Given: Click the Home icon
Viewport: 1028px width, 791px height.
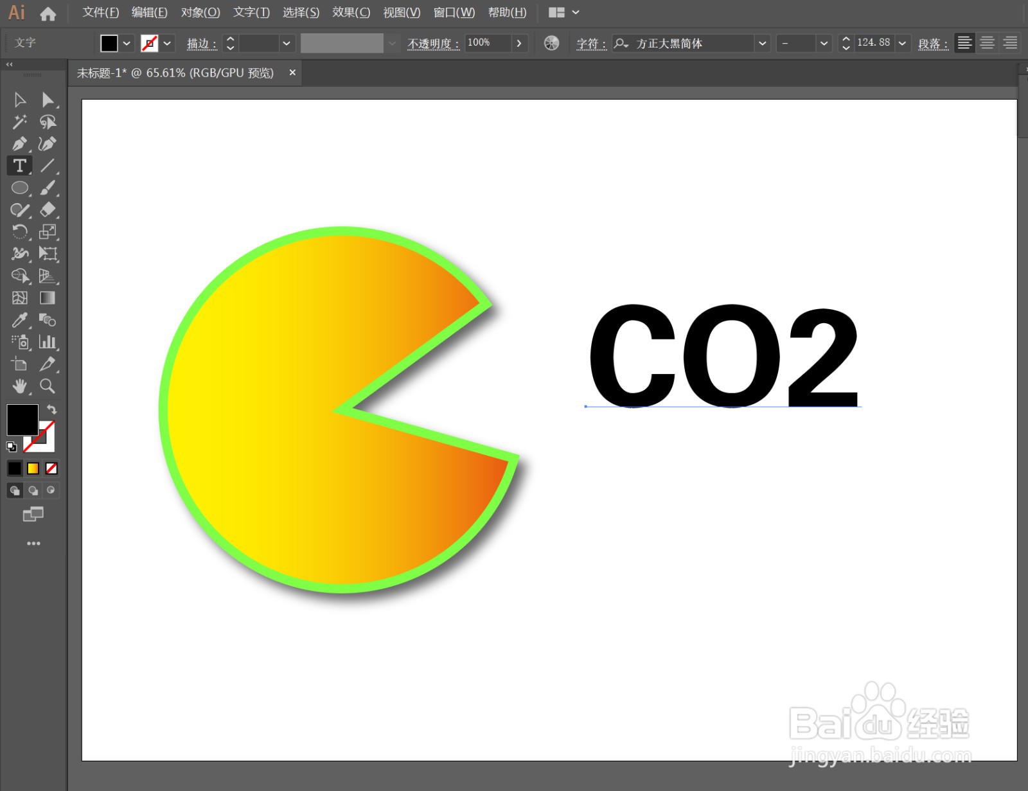Looking at the screenshot, I should point(48,13).
